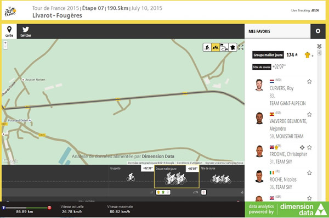The image size is (329, 218).
Task: Click the MES FAVORIS heading
Action: 259,31
